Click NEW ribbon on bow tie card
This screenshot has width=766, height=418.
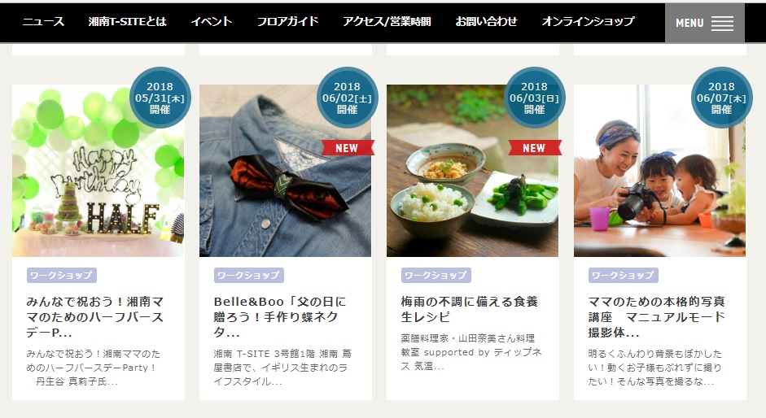pyautogui.click(x=348, y=148)
